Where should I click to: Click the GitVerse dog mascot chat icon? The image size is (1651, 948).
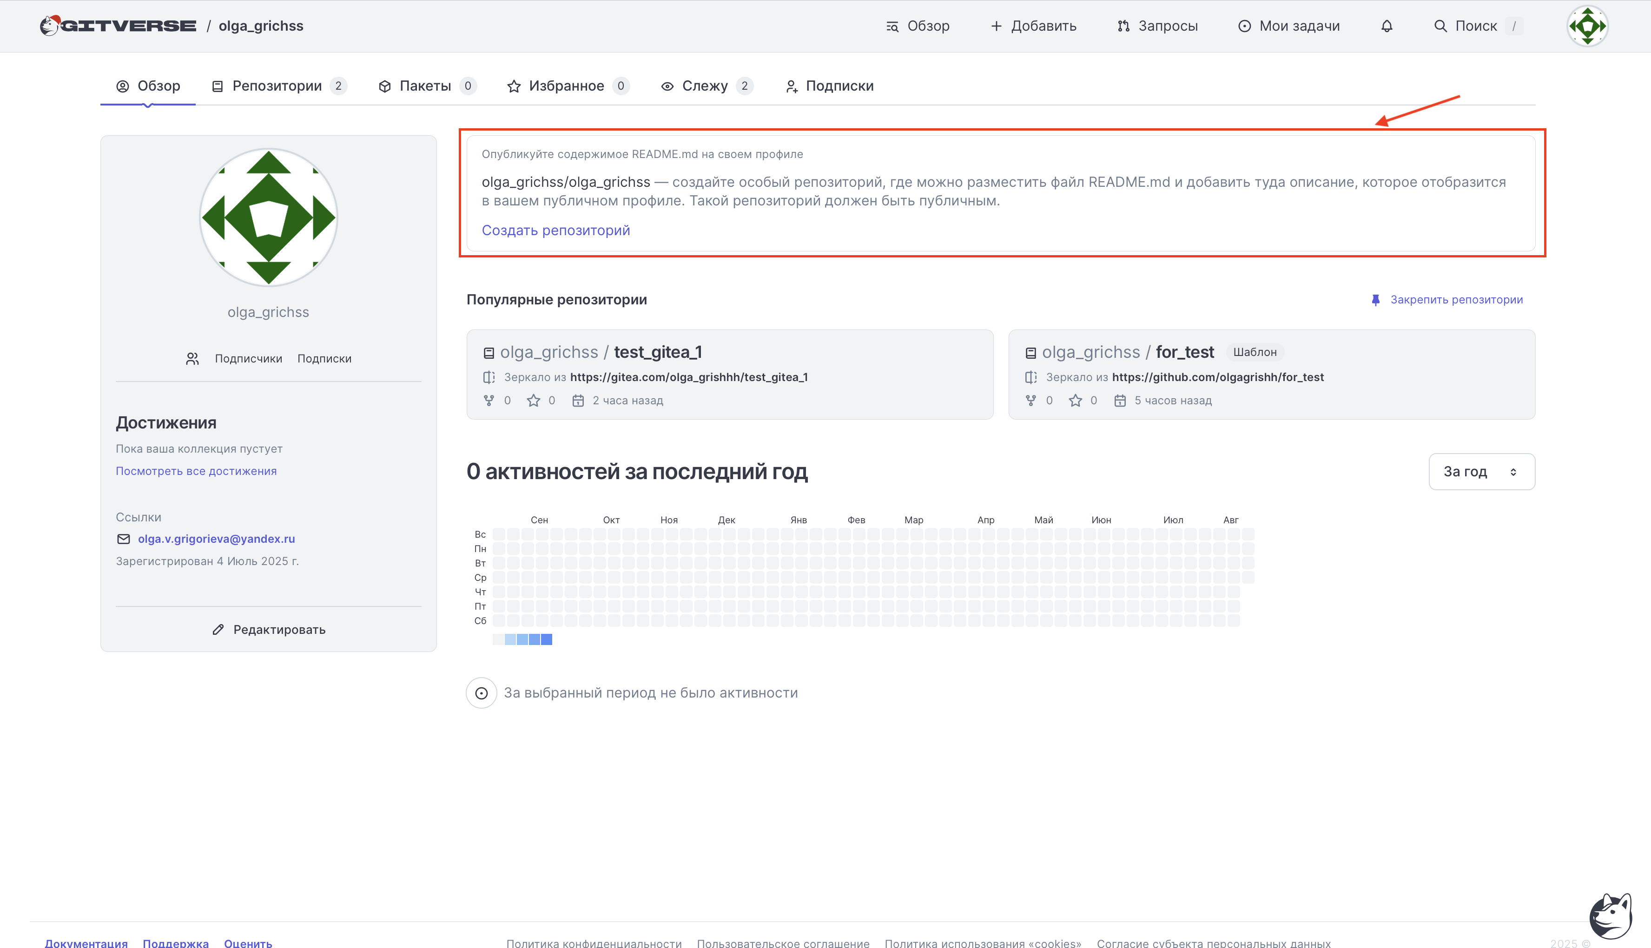point(1611,915)
